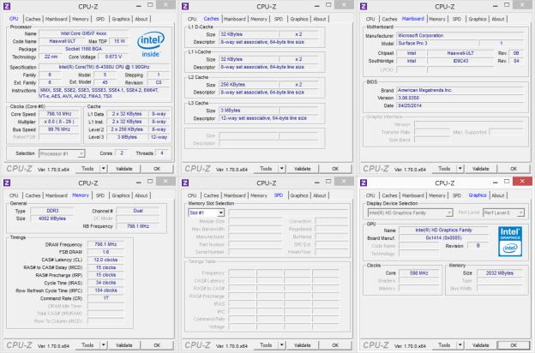Switch to SPD tab in the Memory-tab window
This screenshot has width=535, height=353.
click(x=100, y=195)
